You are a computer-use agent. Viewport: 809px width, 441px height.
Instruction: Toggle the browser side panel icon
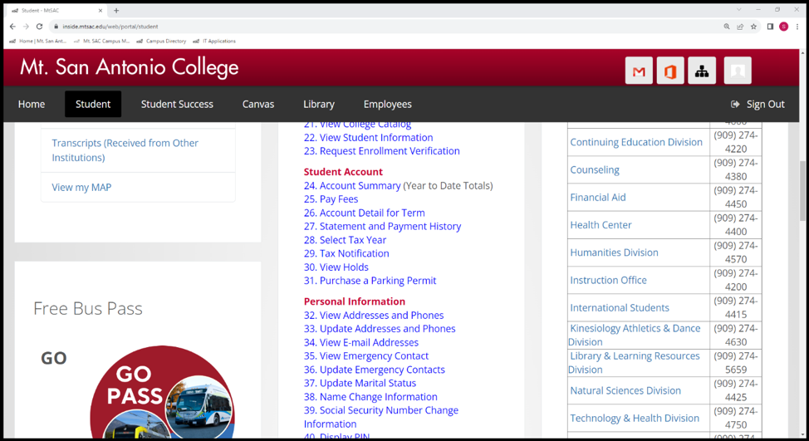point(770,27)
